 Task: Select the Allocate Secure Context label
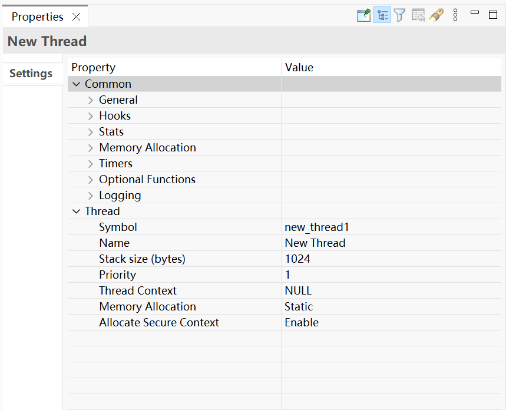click(159, 322)
